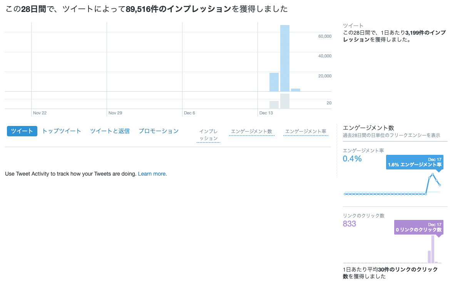
Task: Open the トップツイート tab
Action: point(62,131)
